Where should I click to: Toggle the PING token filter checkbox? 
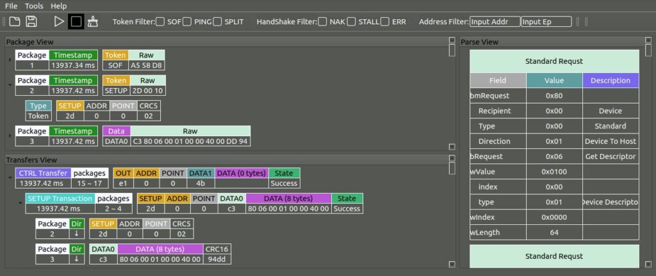click(187, 22)
